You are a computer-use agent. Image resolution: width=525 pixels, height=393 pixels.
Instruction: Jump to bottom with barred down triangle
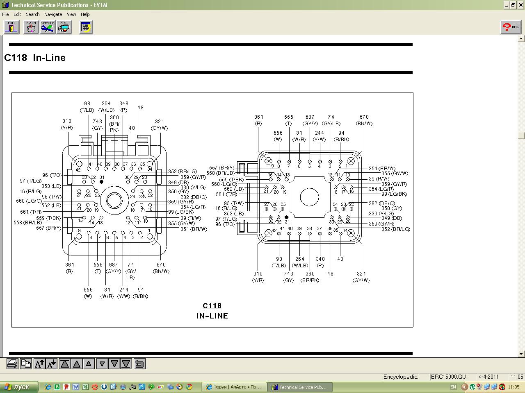(x=126, y=364)
